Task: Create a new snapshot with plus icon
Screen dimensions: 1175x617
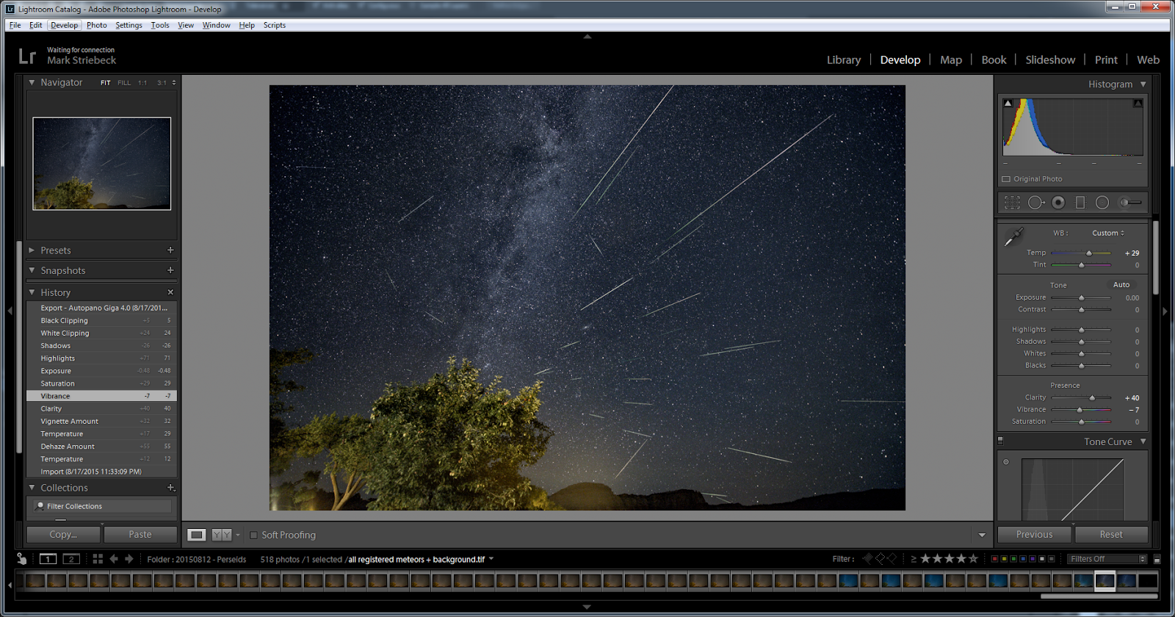Action: (170, 270)
